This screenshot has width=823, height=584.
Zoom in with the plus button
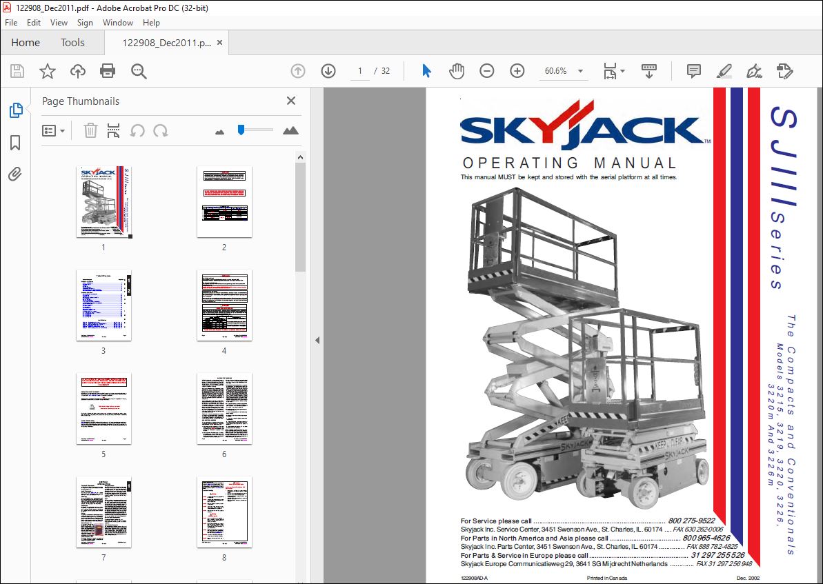[x=517, y=71]
